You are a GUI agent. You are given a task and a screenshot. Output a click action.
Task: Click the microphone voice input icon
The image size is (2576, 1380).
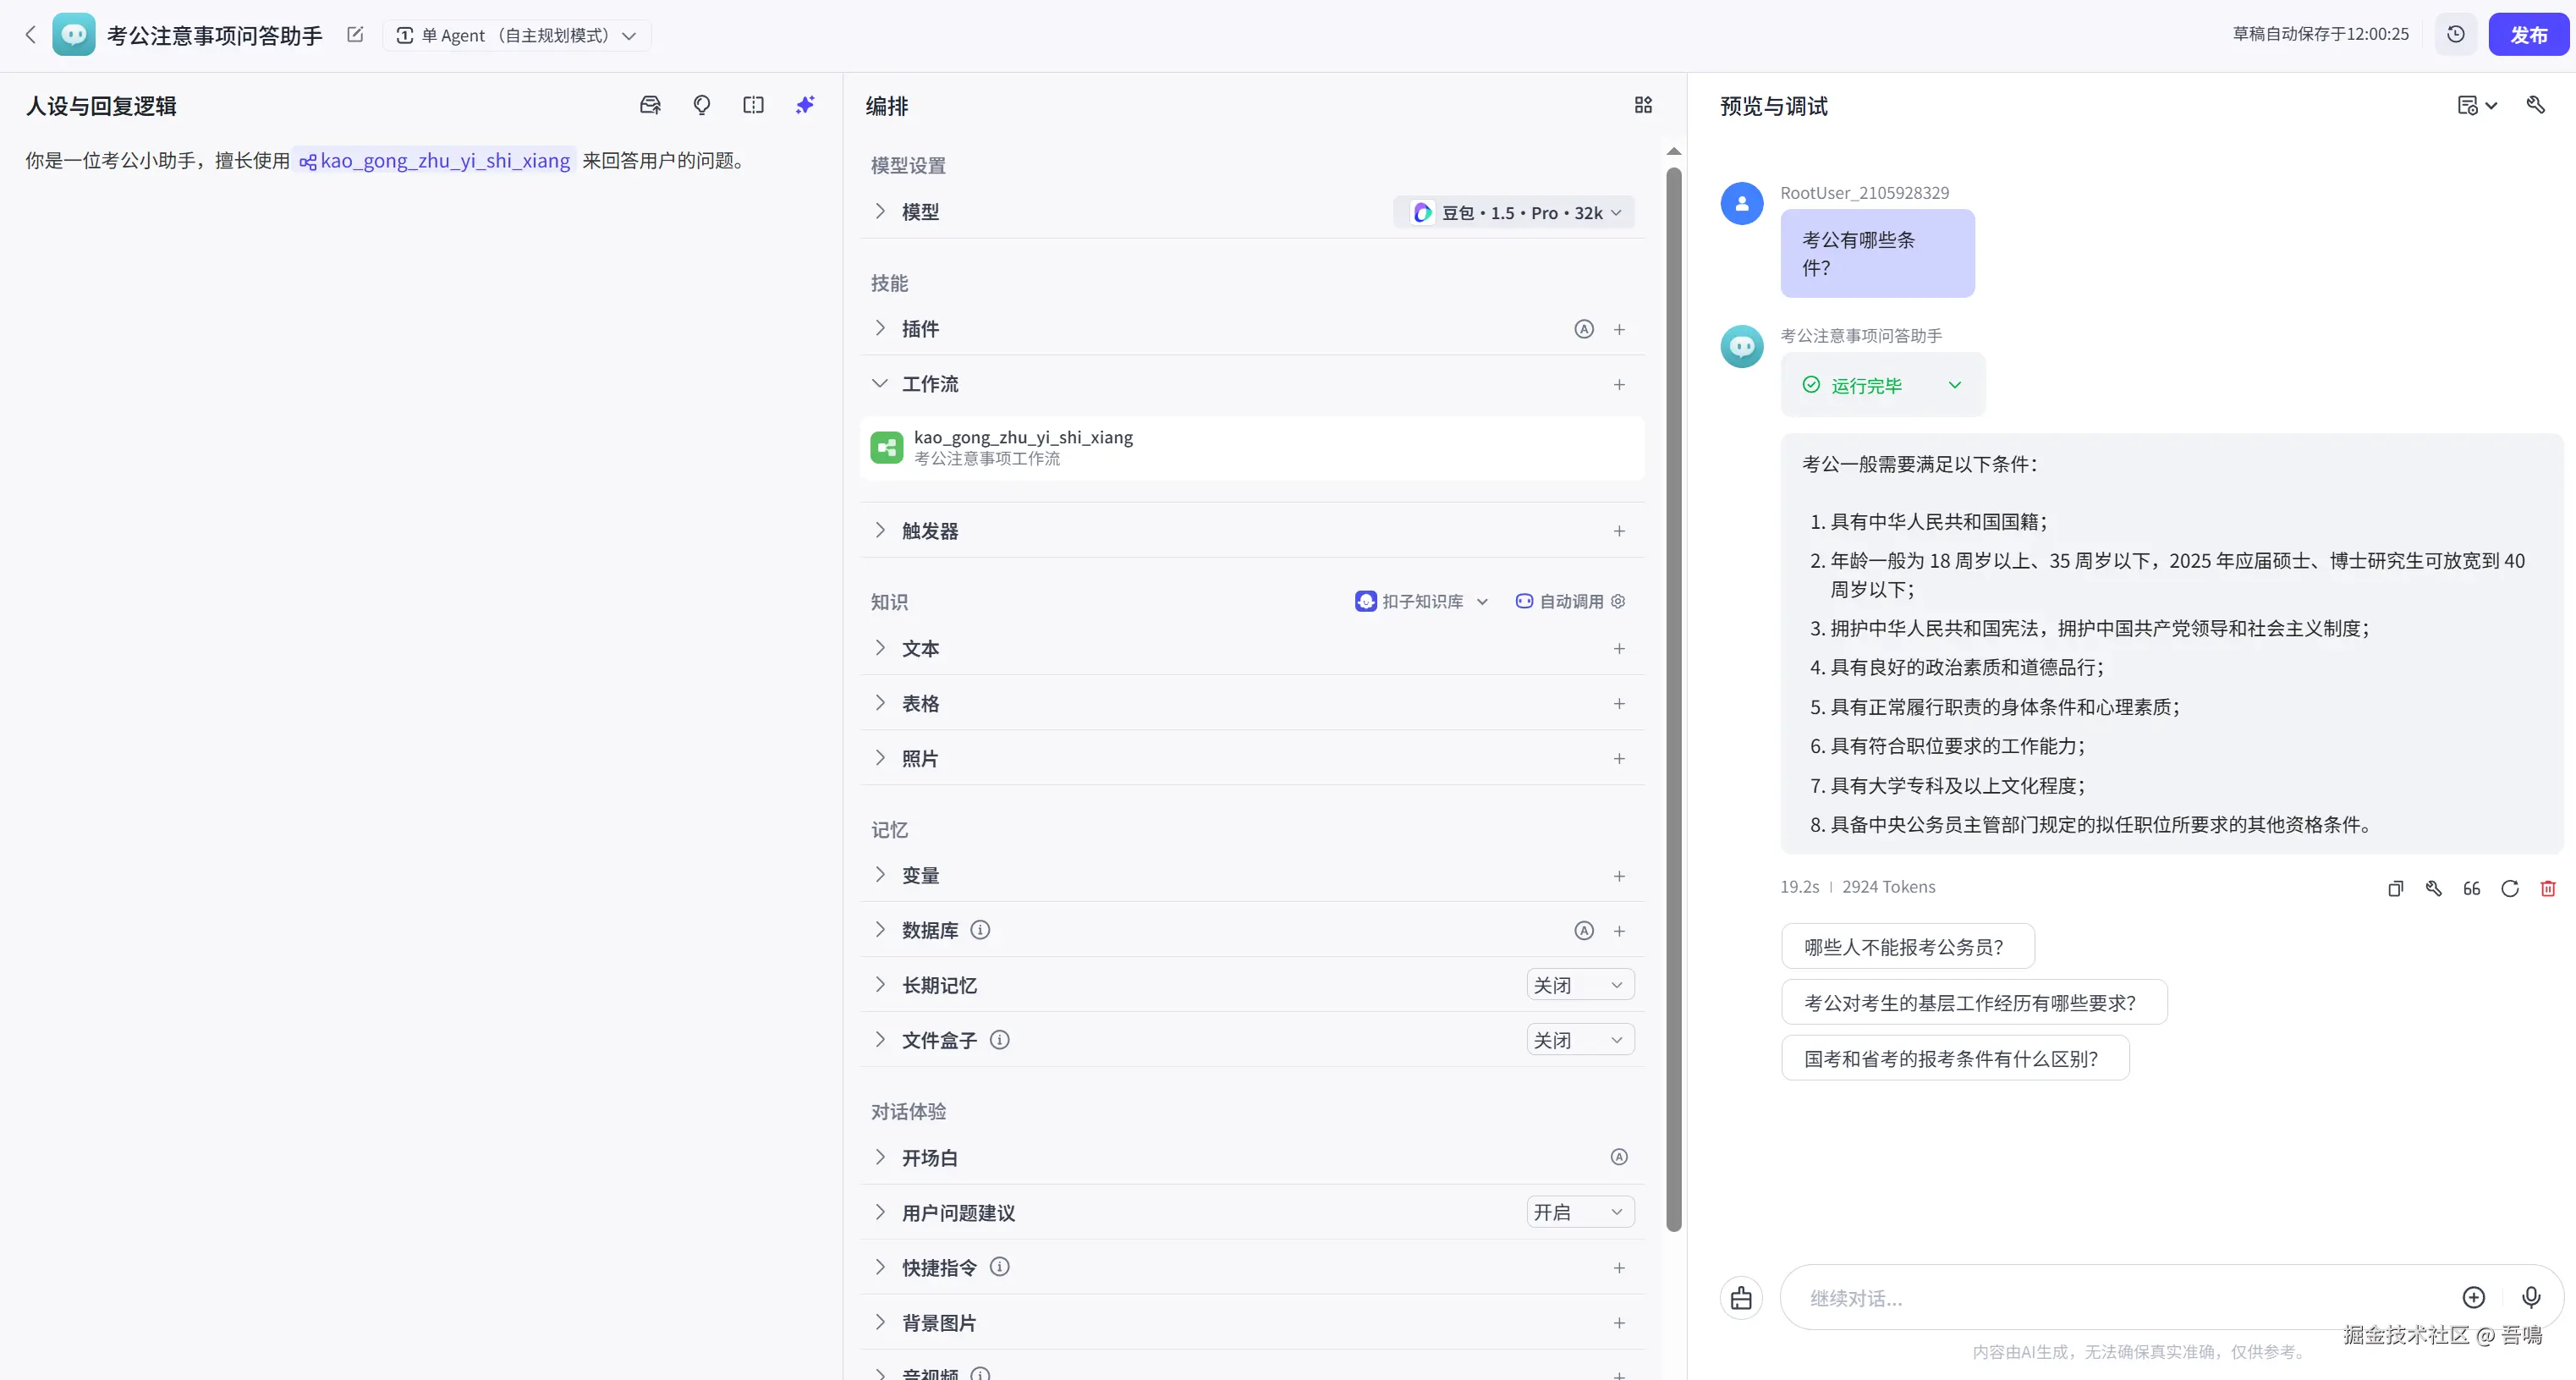(x=2531, y=1297)
